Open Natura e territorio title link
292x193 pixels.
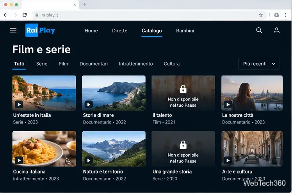(103, 172)
